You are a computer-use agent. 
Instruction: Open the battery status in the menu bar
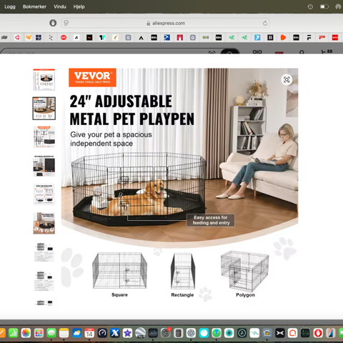tap(324, 6)
